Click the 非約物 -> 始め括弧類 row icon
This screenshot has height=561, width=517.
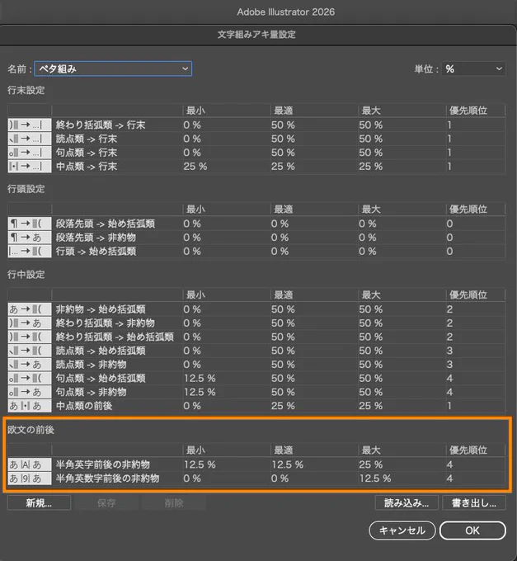tap(30, 309)
